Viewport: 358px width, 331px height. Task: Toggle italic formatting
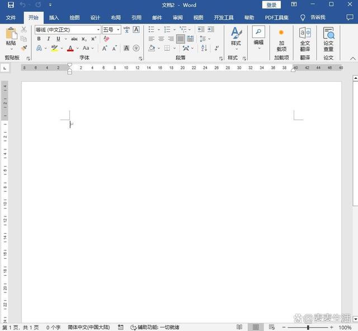pos(49,39)
